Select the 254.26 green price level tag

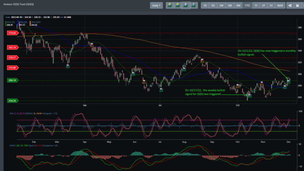pyautogui.click(x=12, y=101)
